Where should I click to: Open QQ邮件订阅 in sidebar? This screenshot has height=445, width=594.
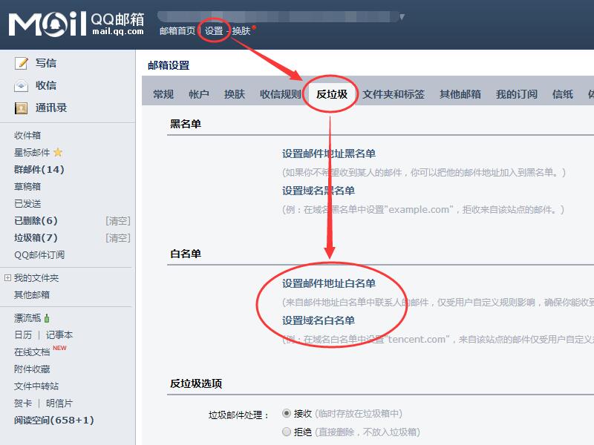click(39, 254)
